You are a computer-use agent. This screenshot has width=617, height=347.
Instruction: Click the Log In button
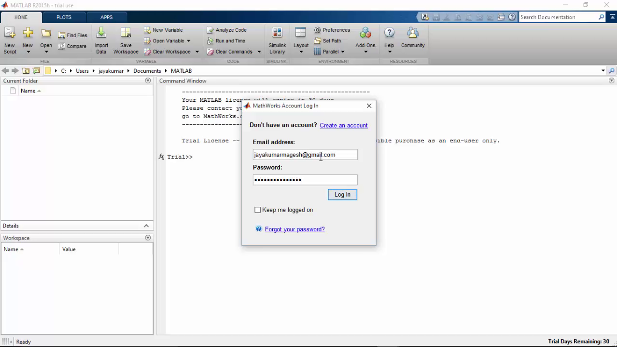[342, 194]
